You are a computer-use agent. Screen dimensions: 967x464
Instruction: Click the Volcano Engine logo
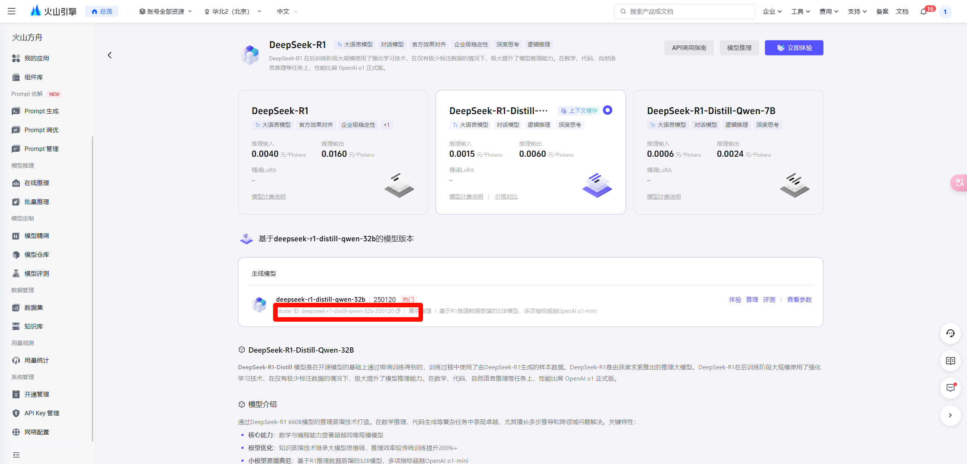click(53, 11)
